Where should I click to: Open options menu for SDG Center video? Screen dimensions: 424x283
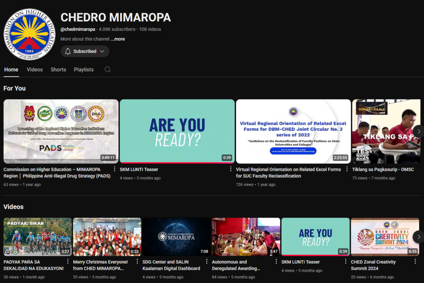207,261
